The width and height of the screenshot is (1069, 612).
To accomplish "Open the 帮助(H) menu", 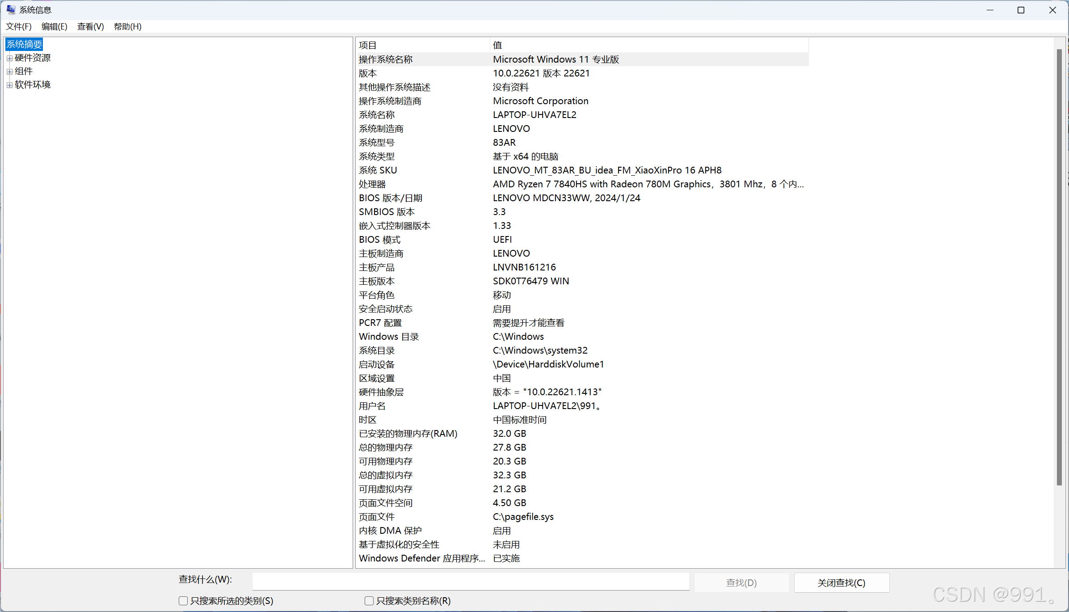I will click(127, 26).
